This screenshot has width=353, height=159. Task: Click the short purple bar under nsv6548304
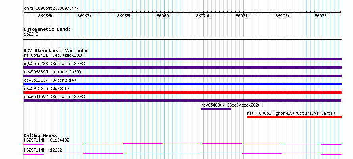tap(216, 109)
